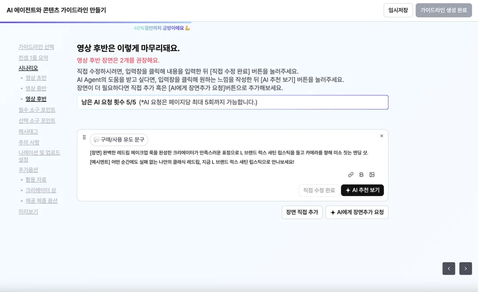Select 시나리오 in sidebar
478x292 pixels.
click(x=28, y=68)
